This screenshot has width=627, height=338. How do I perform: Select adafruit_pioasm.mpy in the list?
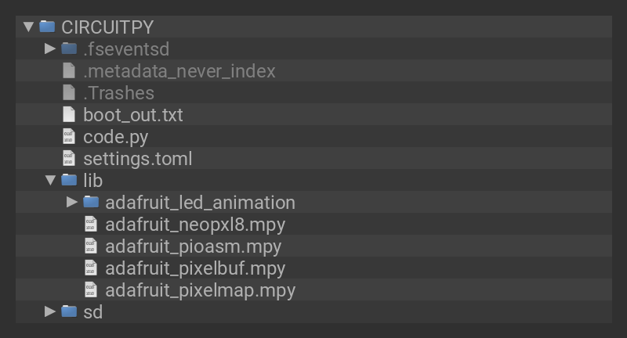tap(193, 246)
